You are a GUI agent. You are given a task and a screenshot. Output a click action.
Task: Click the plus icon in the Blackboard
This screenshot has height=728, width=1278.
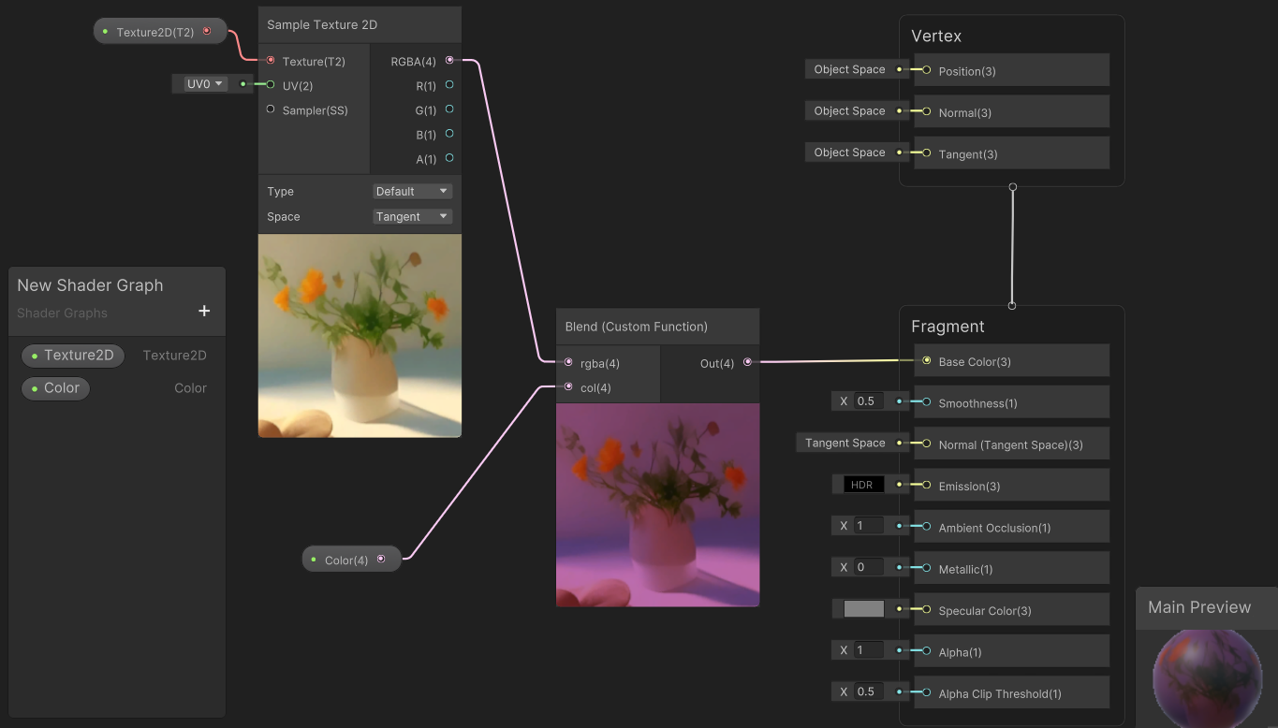pyautogui.click(x=204, y=311)
